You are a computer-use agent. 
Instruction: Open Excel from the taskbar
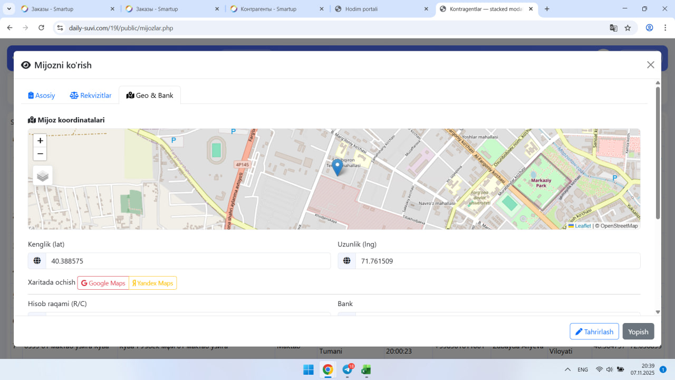coord(366,369)
